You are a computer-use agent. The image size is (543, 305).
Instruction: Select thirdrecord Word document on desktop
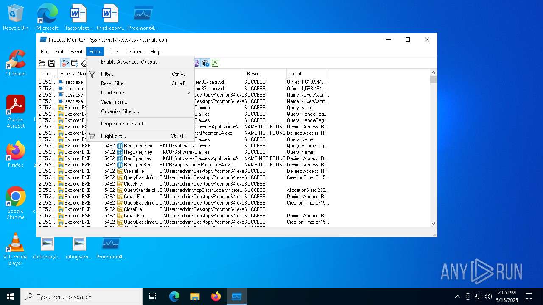click(x=111, y=17)
